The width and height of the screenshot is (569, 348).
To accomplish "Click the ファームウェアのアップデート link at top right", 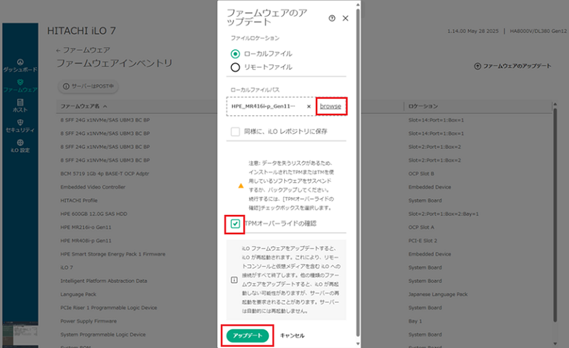I will point(513,66).
